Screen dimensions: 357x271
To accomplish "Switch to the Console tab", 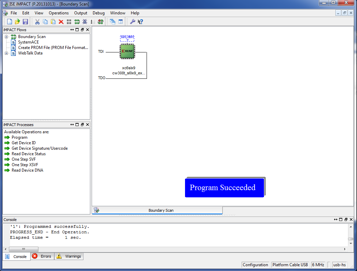I will pos(16,257).
